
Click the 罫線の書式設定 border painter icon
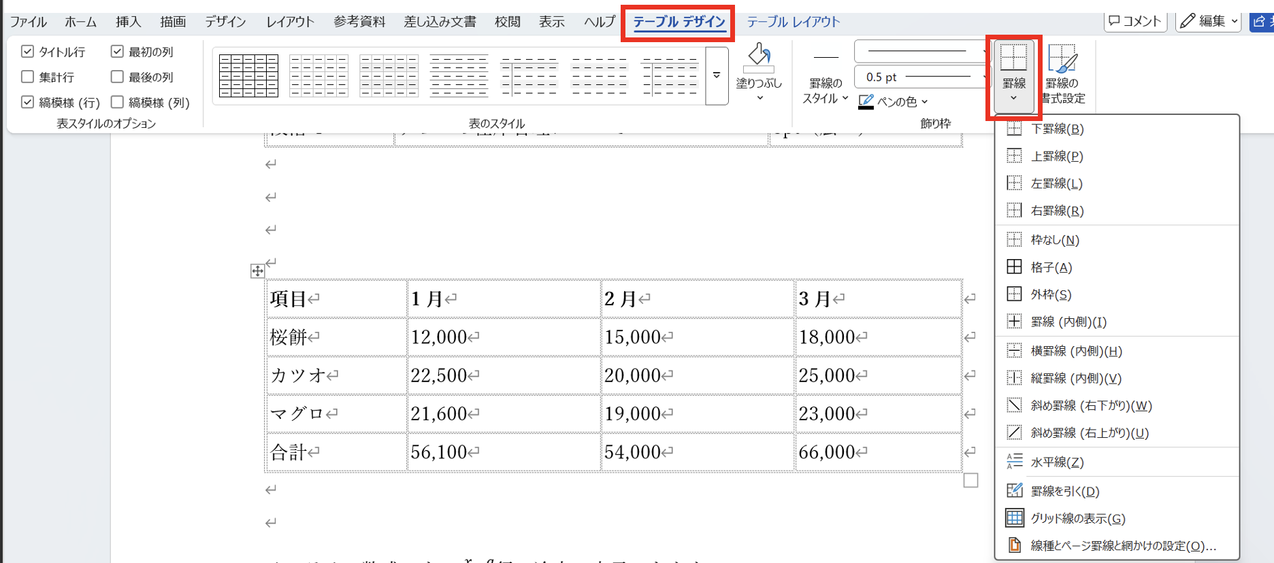(x=1062, y=59)
